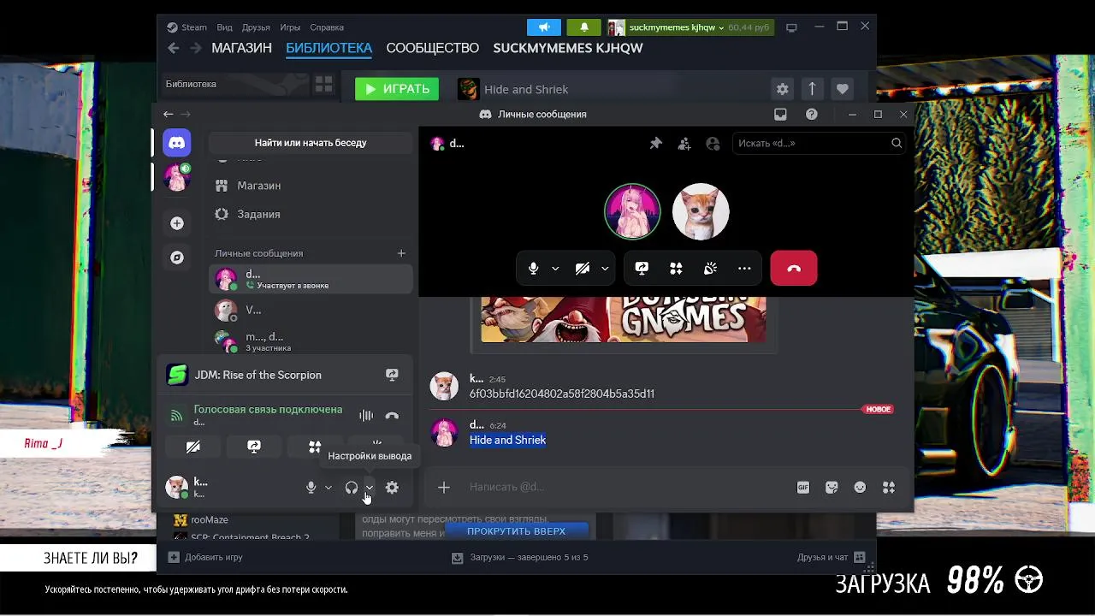Search in the Искать «d...» box
Viewport: 1095px width, 616px height.
coord(818,144)
